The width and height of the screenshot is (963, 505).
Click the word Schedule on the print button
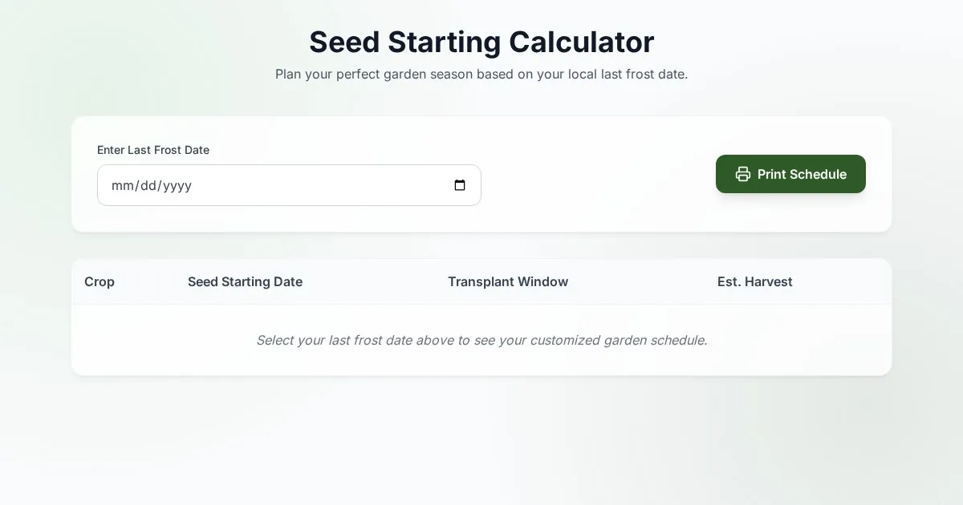818,174
